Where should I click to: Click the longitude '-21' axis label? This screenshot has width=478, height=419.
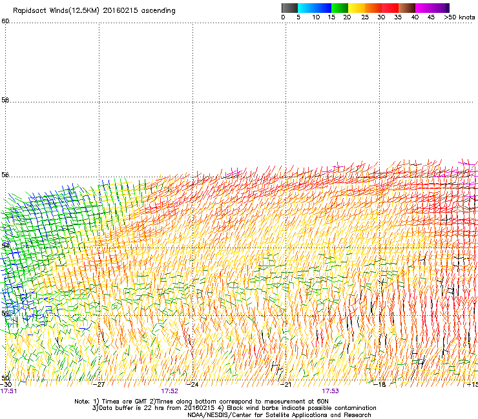[x=286, y=385]
